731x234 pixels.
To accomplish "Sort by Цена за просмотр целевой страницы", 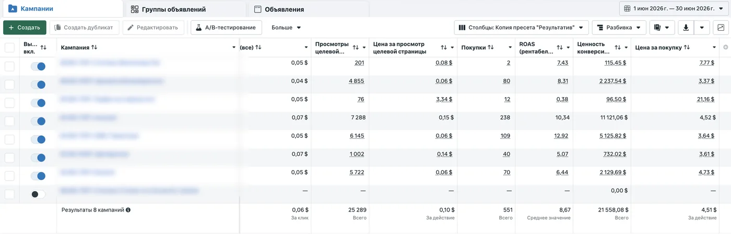I will [x=444, y=48].
